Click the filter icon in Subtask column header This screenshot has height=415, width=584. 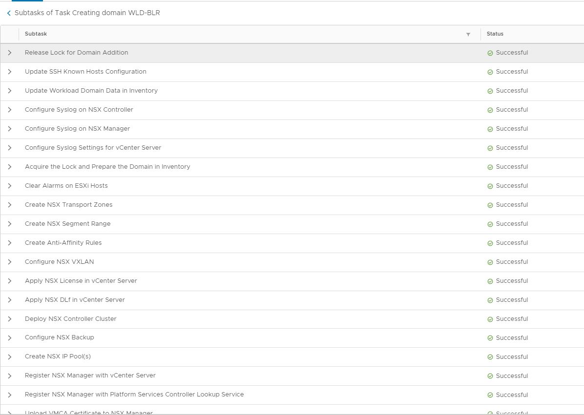click(x=468, y=34)
